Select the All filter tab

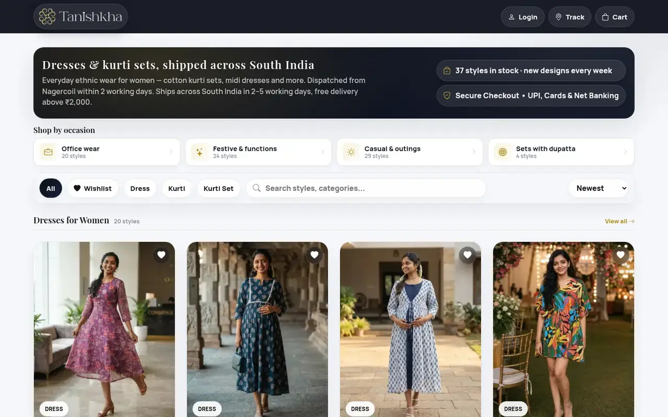pyautogui.click(x=51, y=188)
